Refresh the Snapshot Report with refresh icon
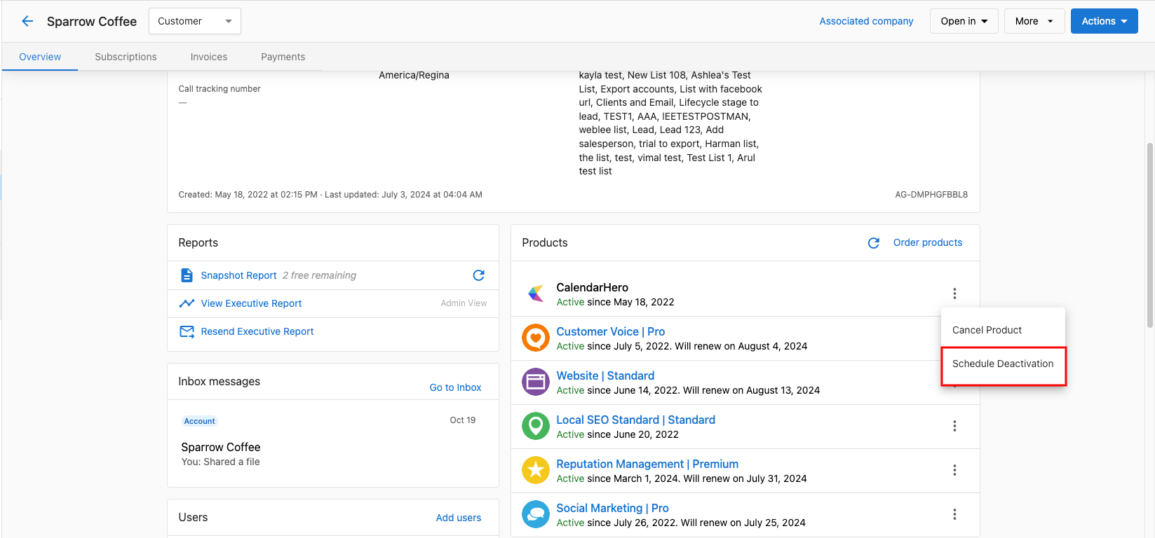The width and height of the screenshot is (1155, 538). (479, 275)
